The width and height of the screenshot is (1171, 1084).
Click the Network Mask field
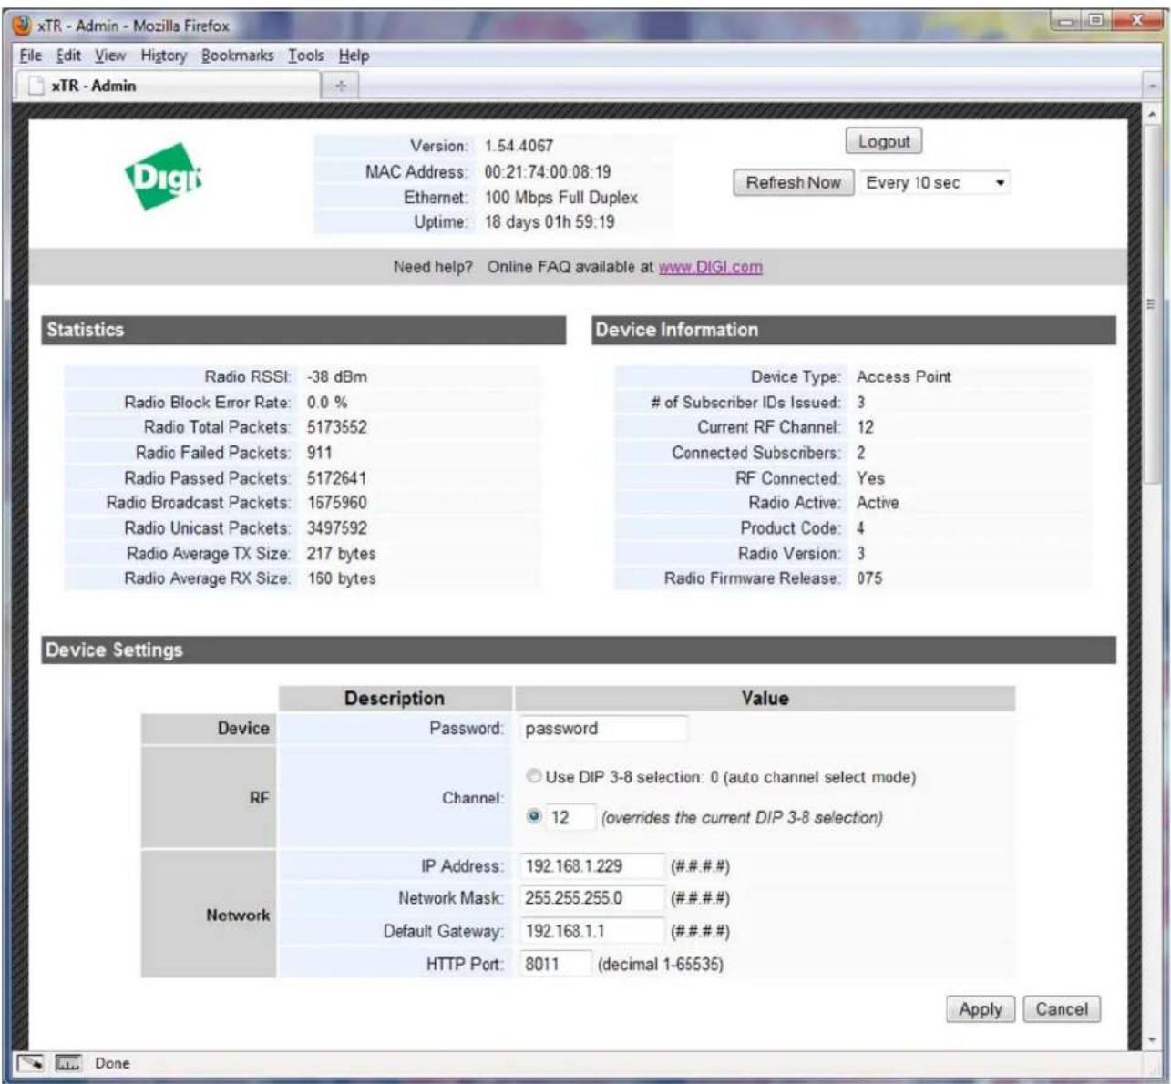click(592, 898)
